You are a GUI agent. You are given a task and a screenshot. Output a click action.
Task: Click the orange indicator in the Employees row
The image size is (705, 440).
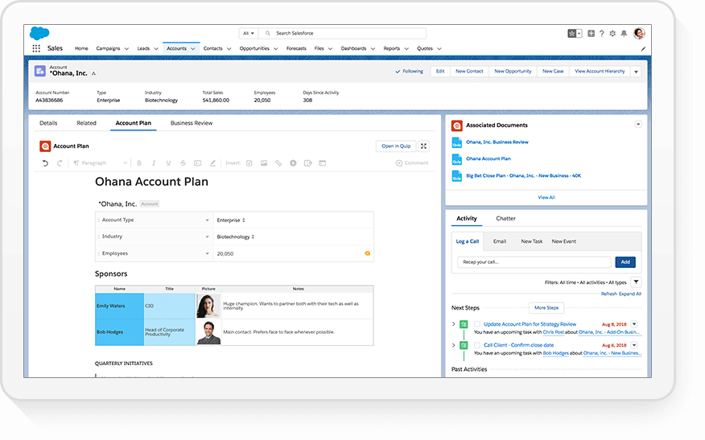click(x=367, y=253)
